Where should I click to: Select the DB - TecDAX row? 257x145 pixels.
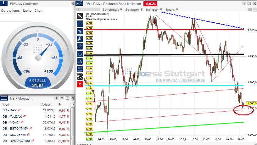click(35, 116)
